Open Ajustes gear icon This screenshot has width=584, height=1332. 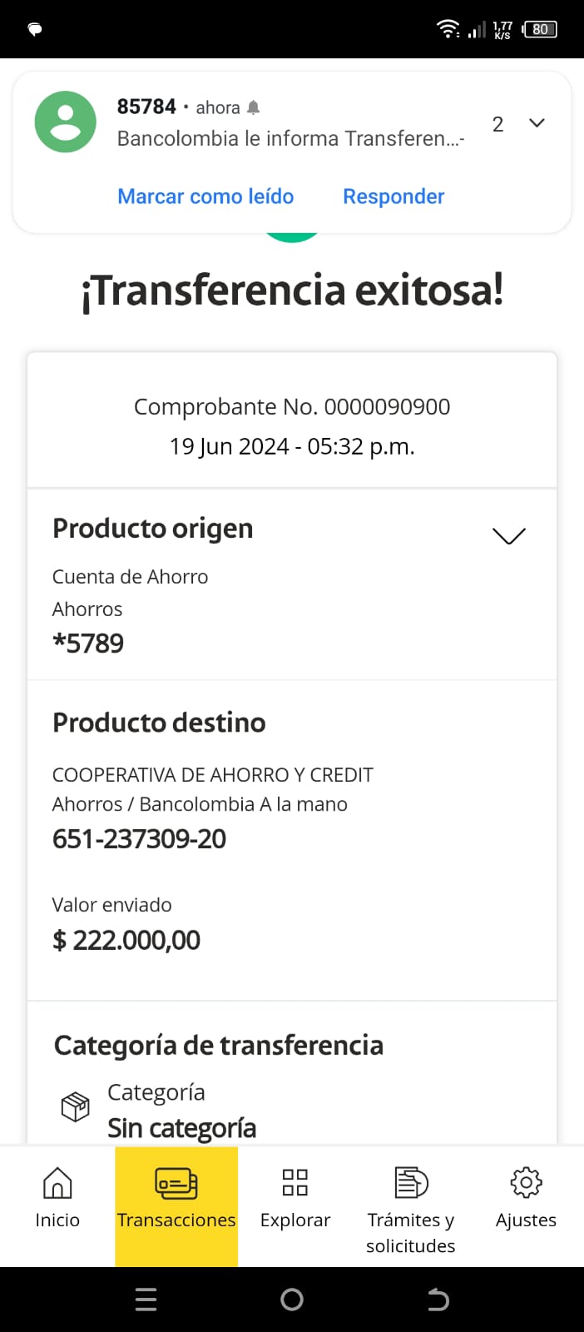click(x=526, y=1183)
